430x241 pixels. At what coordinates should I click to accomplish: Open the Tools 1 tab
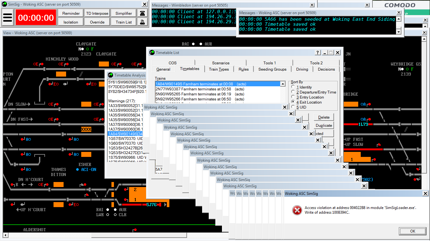(270, 63)
